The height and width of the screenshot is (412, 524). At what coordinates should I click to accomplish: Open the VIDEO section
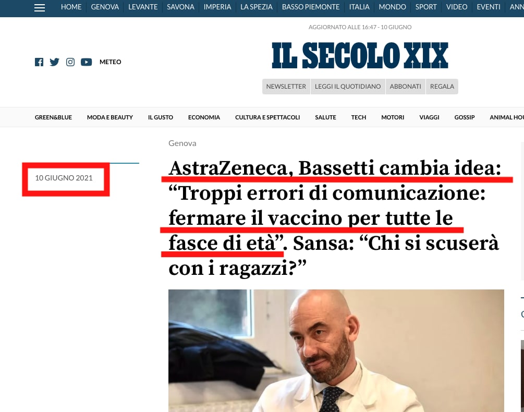457,7
